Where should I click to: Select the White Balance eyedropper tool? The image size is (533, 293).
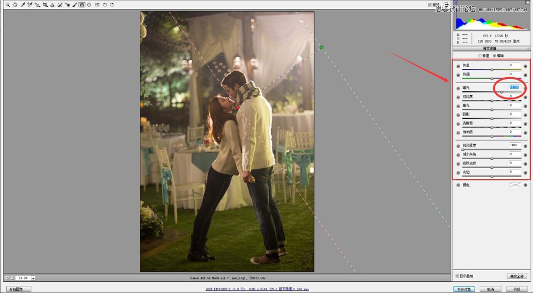(x=23, y=4)
